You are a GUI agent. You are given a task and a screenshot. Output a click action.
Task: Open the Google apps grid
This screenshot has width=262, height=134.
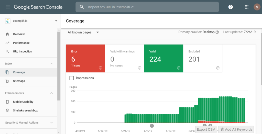coord(246,7)
